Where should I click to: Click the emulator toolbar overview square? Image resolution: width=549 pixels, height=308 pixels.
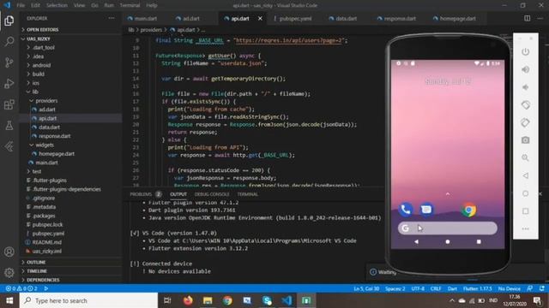coord(525,211)
